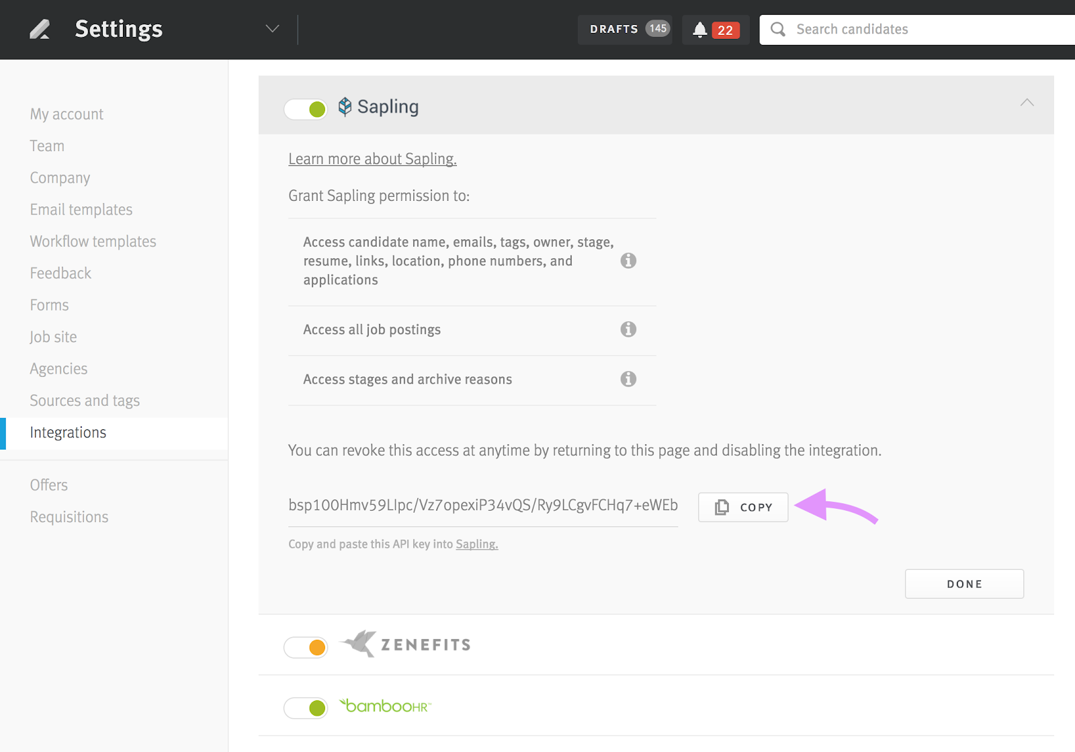The height and width of the screenshot is (752, 1075).
Task: Disable the Sapling integration toggle
Action: click(x=306, y=109)
